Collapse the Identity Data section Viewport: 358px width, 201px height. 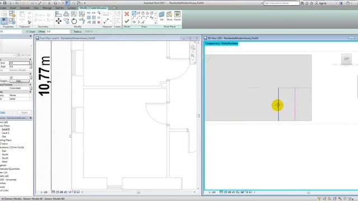point(30,92)
